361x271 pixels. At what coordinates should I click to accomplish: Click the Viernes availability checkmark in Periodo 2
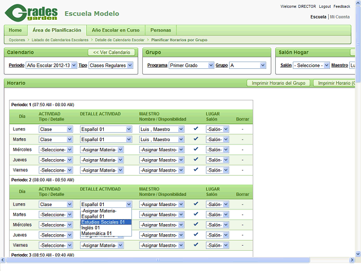click(196, 245)
